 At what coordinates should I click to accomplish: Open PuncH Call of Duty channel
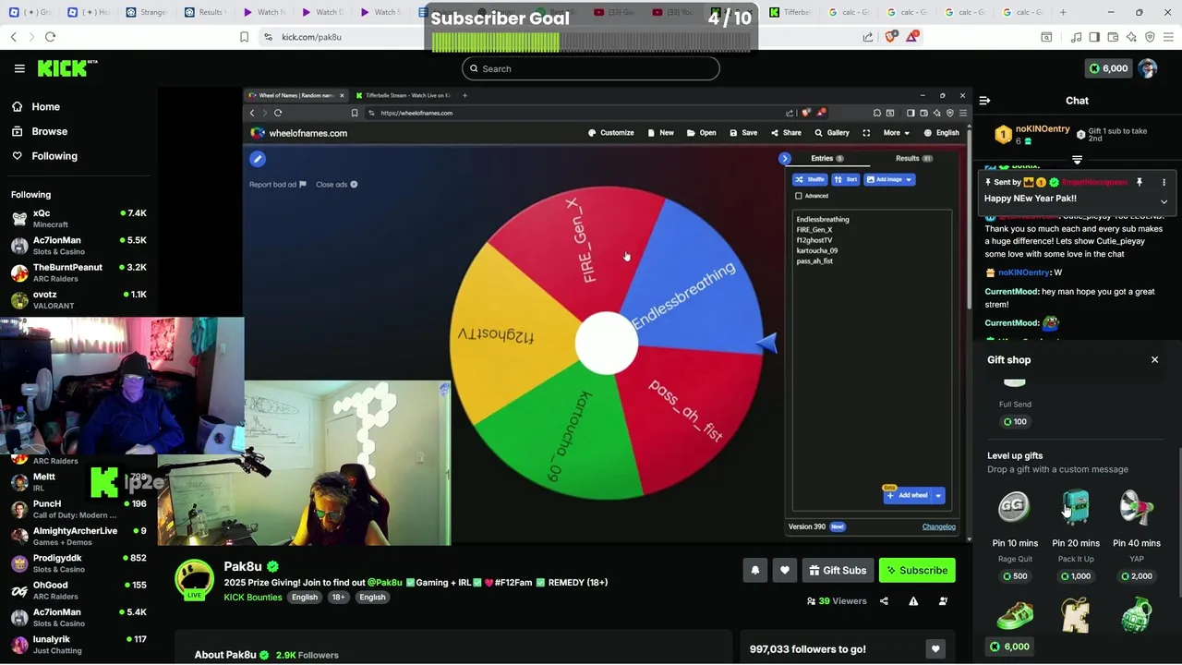tap(78, 509)
